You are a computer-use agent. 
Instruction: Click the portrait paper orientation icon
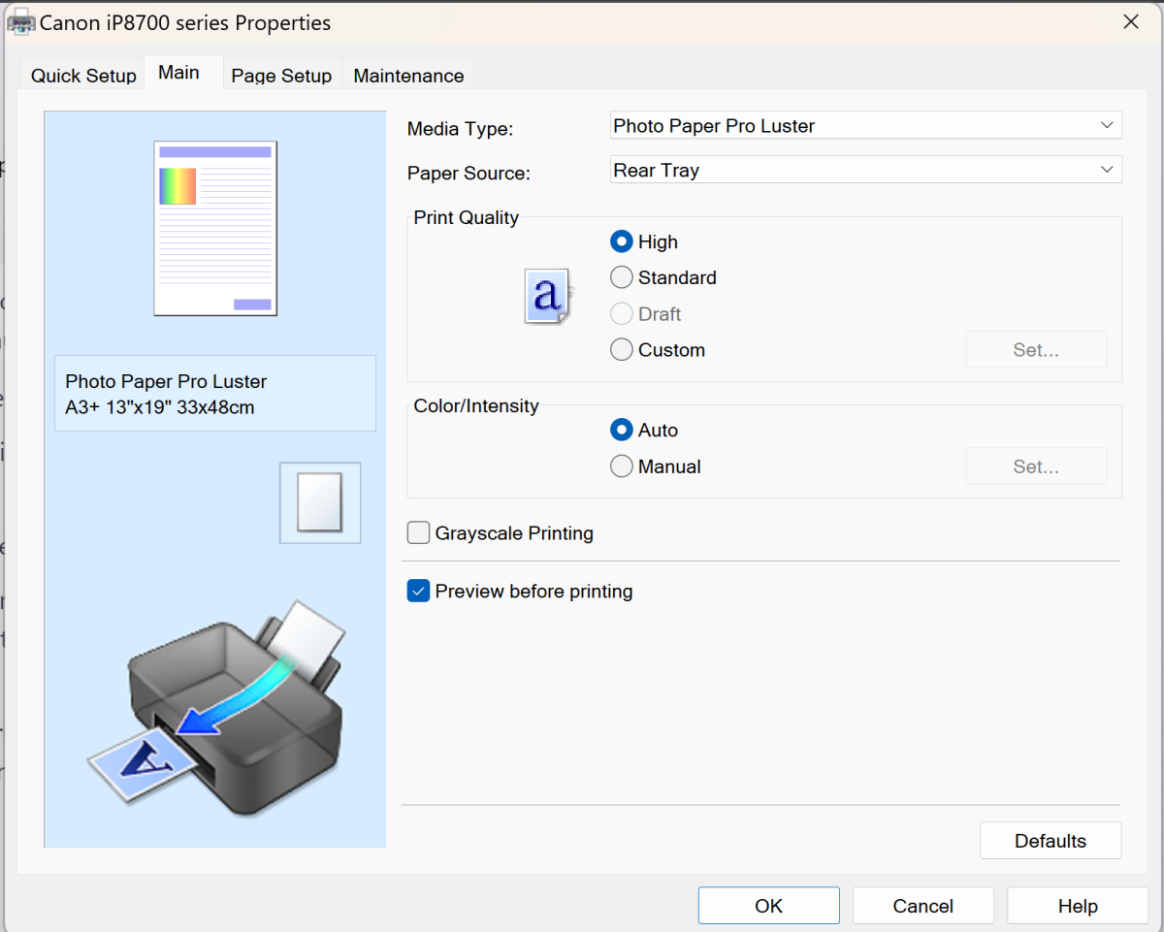point(319,502)
